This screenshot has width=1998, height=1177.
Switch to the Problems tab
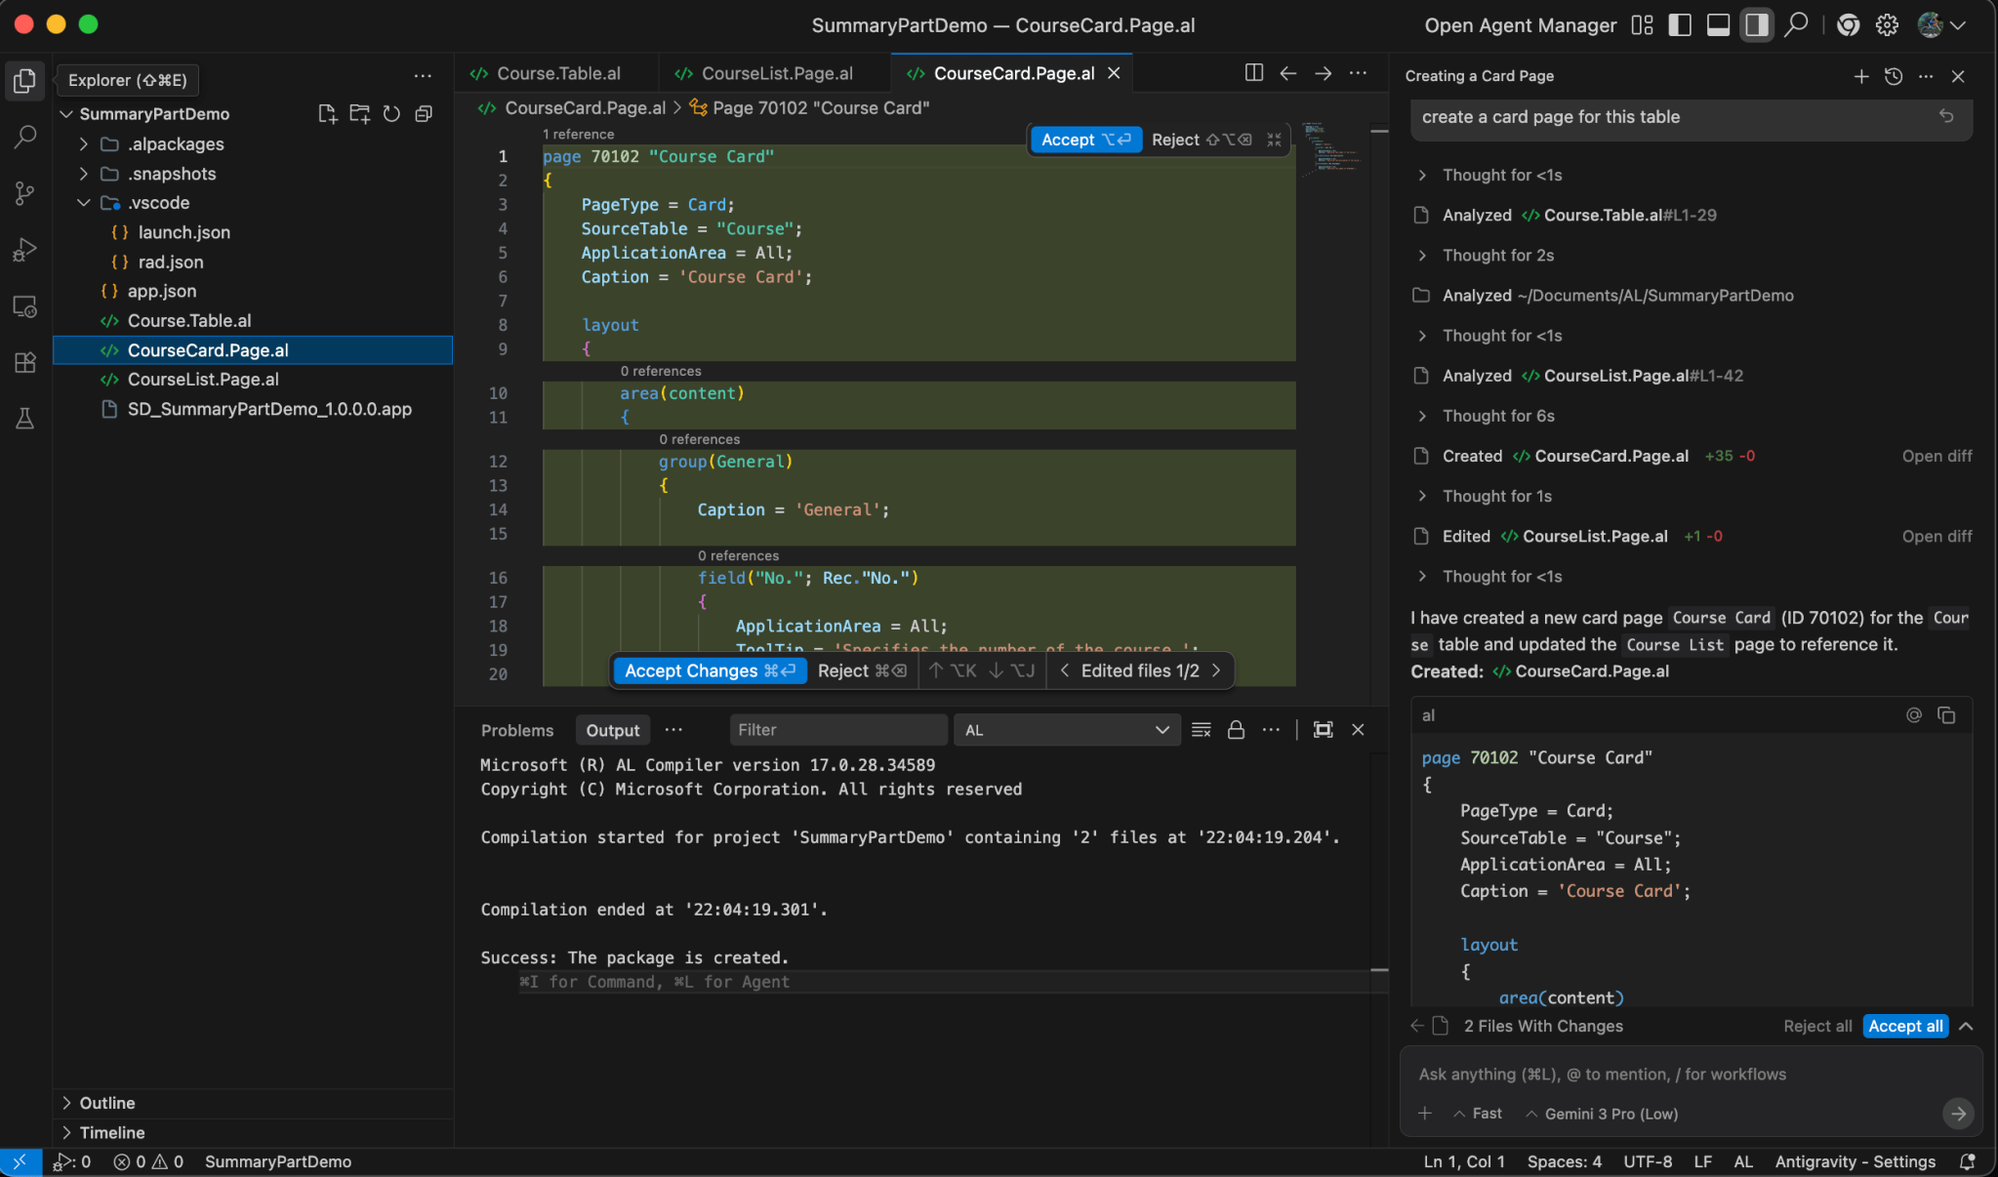[x=517, y=730]
